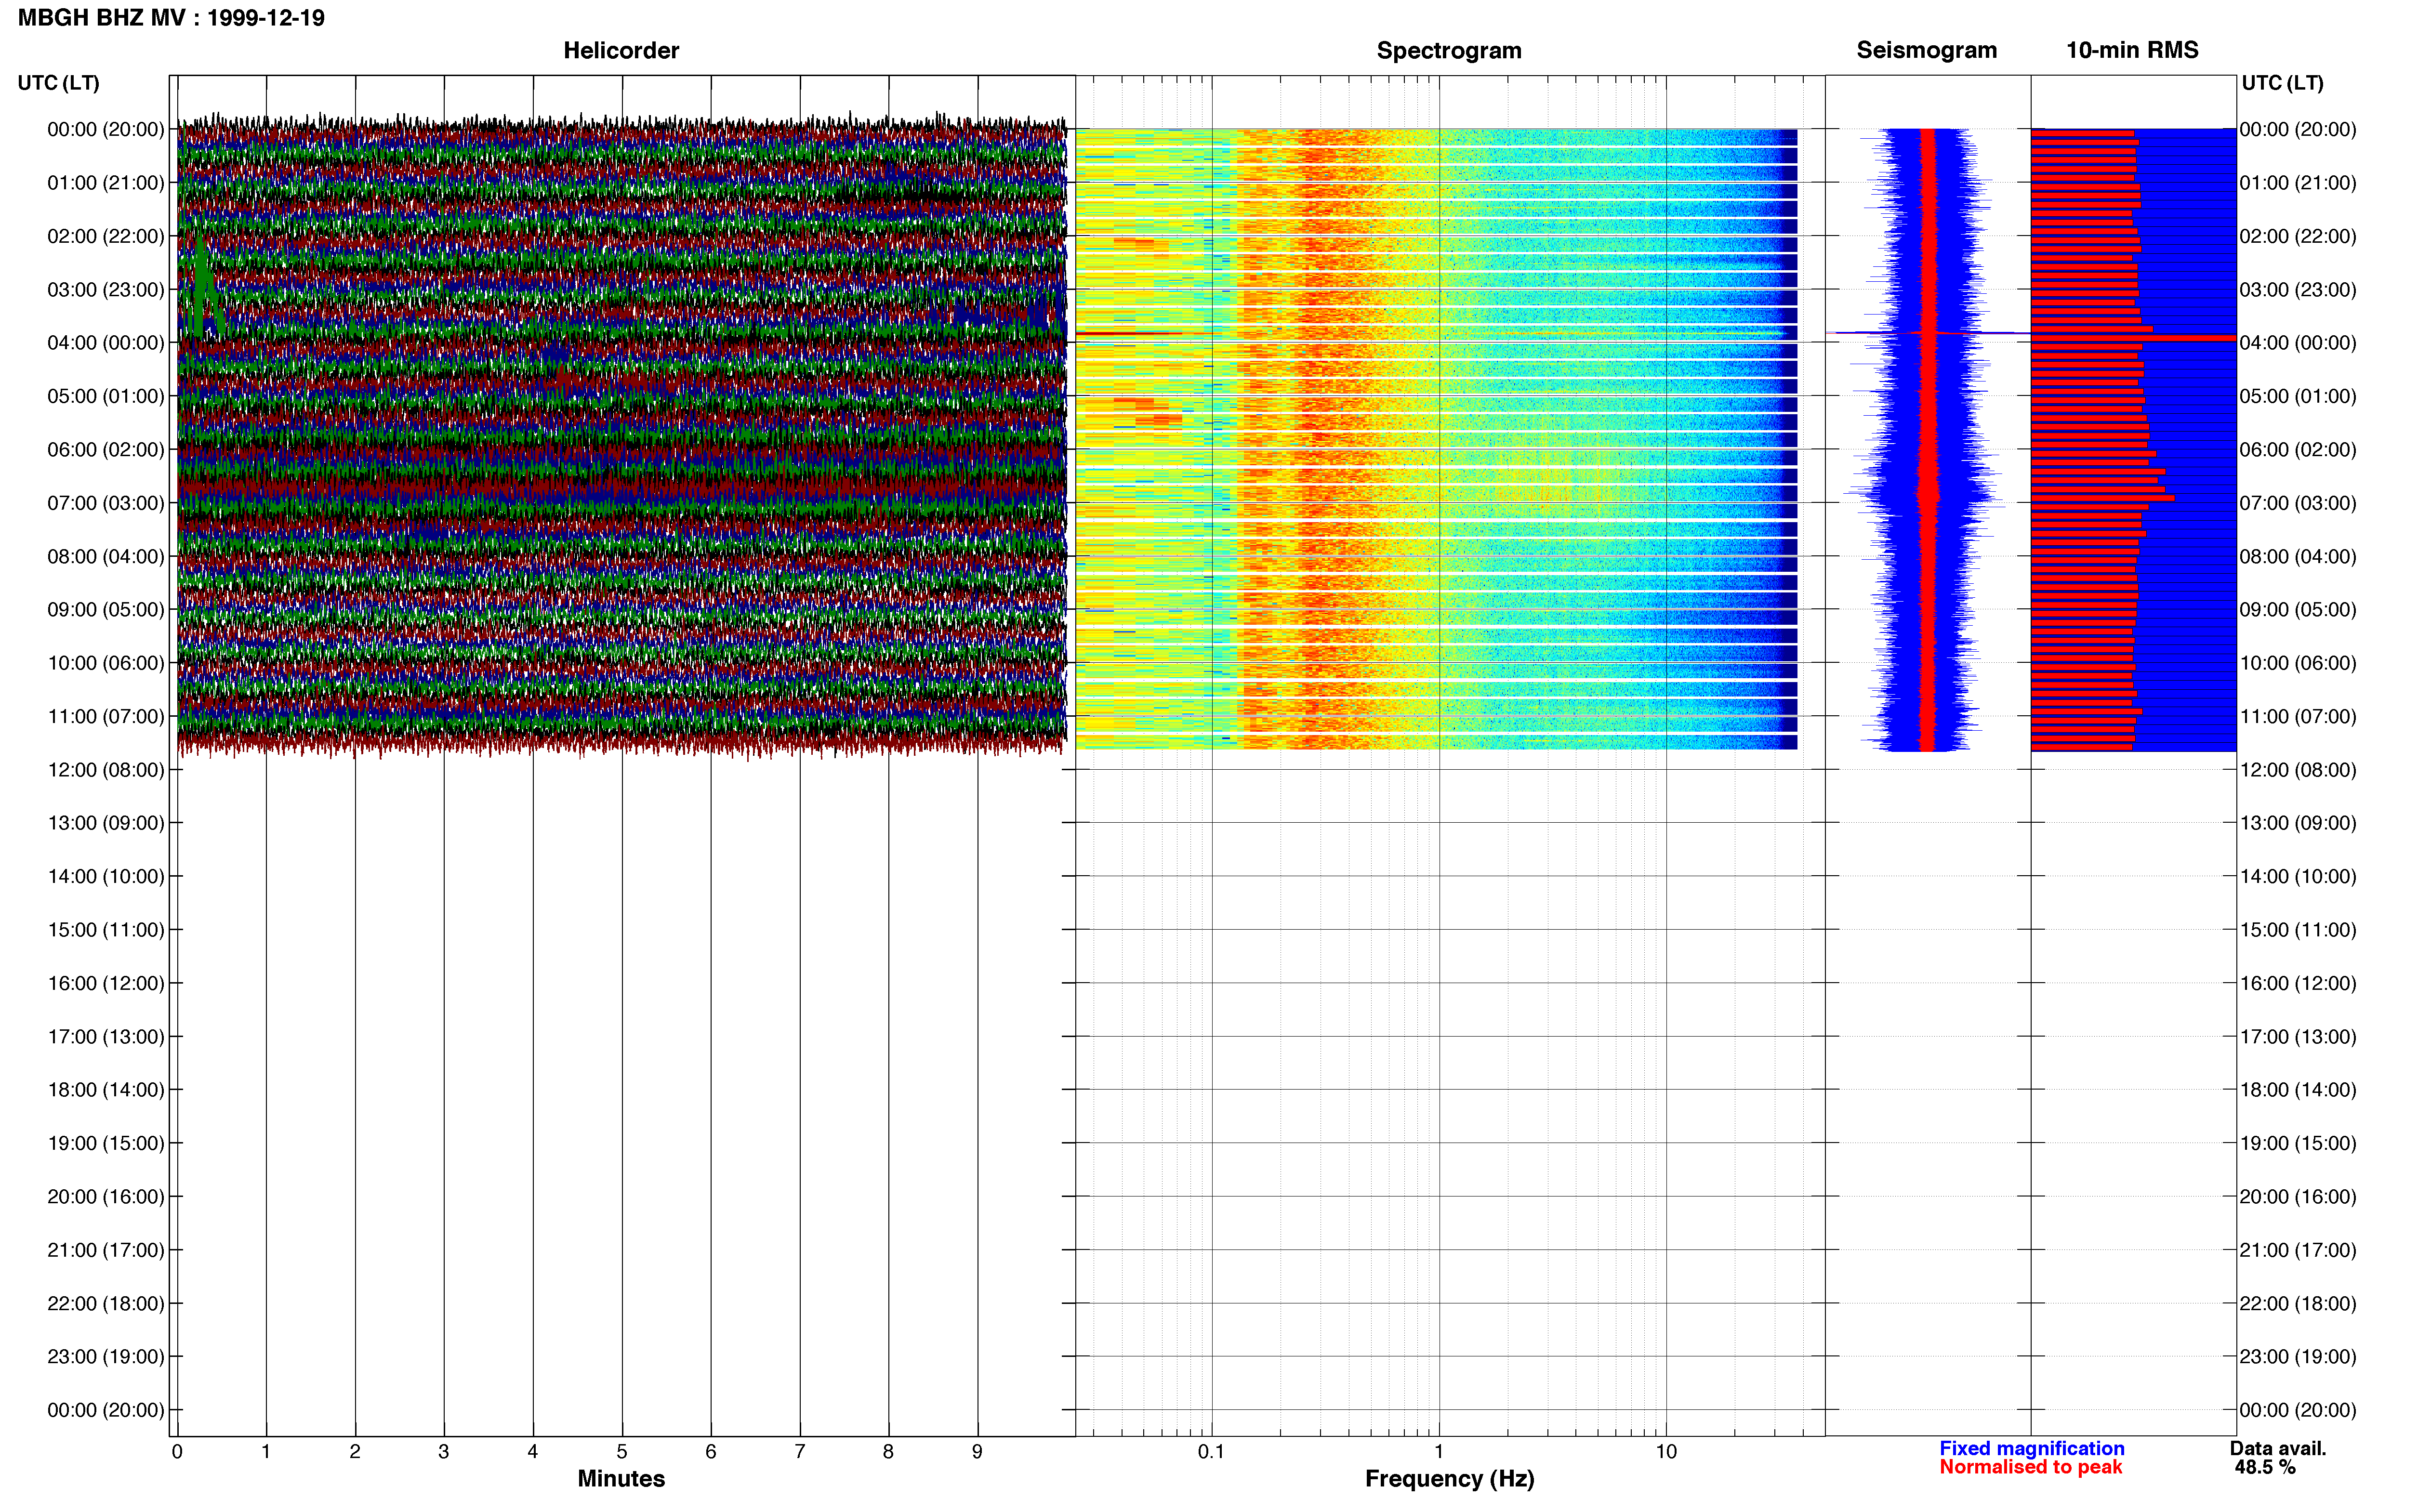This screenshot has height=1512, width=2418.
Task: Click the '48.5 %' data availability value
Action: click(x=2265, y=1467)
